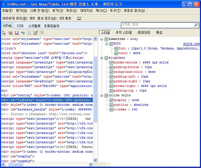Collapse the inline style node

(x=102, y=96)
